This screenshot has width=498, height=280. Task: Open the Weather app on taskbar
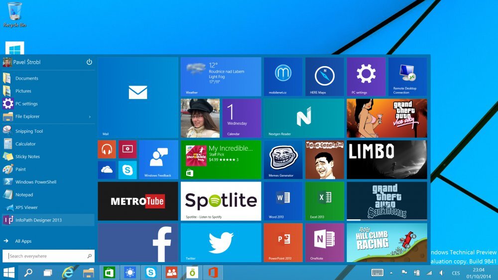click(129, 273)
